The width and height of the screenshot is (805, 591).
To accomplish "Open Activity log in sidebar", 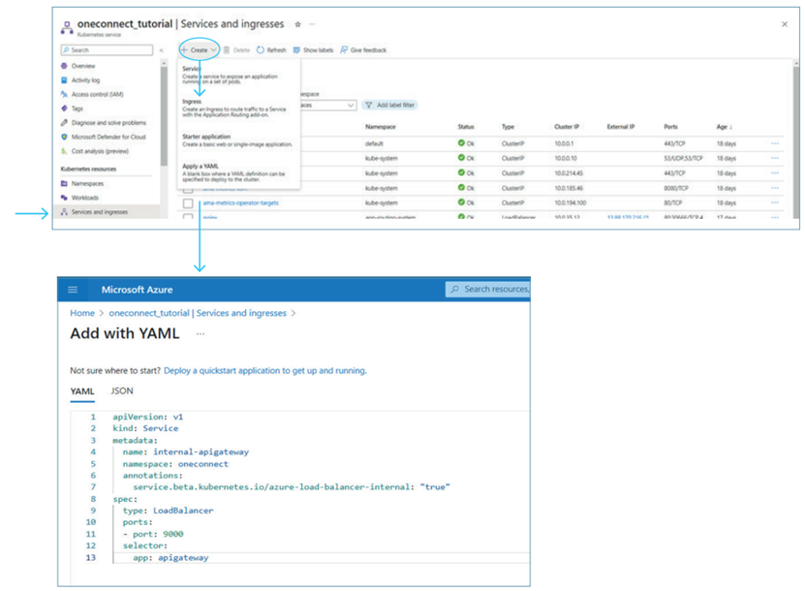I will 85,80.
